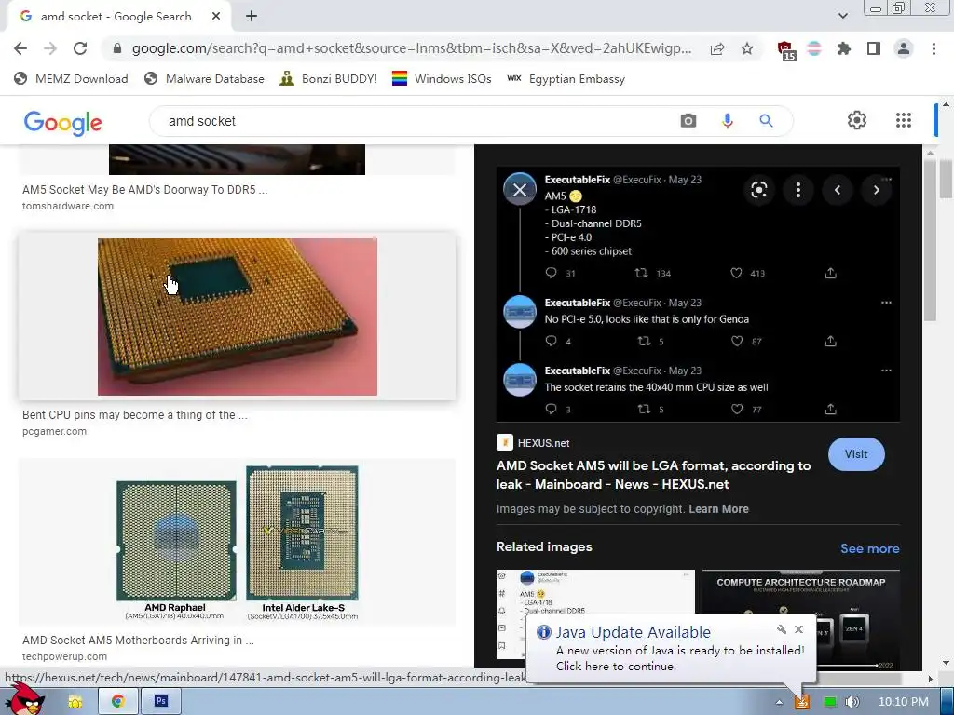954x715 pixels.
Task: Click the Google logo
Action: pyautogui.click(x=63, y=122)
